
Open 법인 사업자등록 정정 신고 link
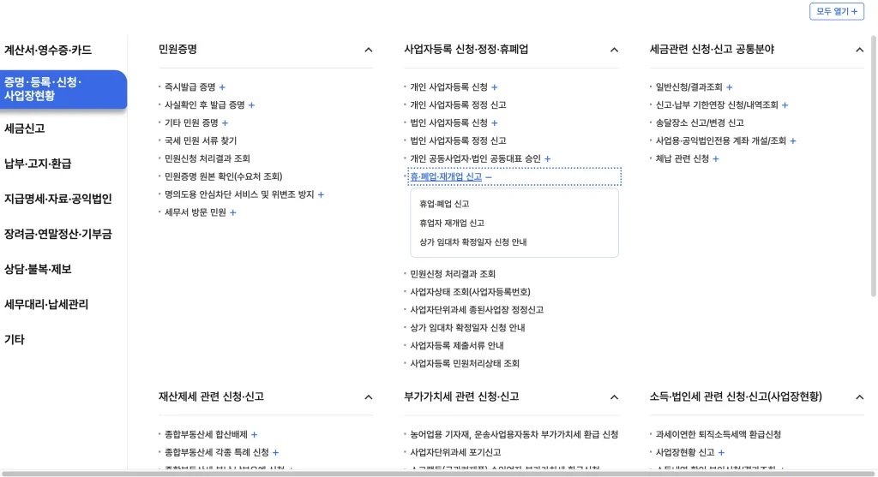pos(458,141)
